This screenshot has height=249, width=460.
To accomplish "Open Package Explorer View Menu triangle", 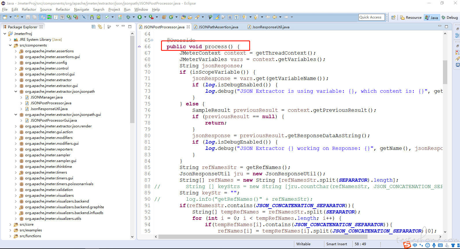I will [x=117, y=26].
